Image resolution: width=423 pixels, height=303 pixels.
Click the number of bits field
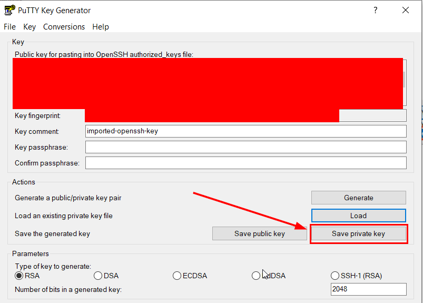(x=368, y=289)
